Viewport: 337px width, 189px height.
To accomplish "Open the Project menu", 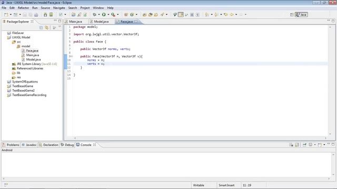I will click(x=85, y=8).
